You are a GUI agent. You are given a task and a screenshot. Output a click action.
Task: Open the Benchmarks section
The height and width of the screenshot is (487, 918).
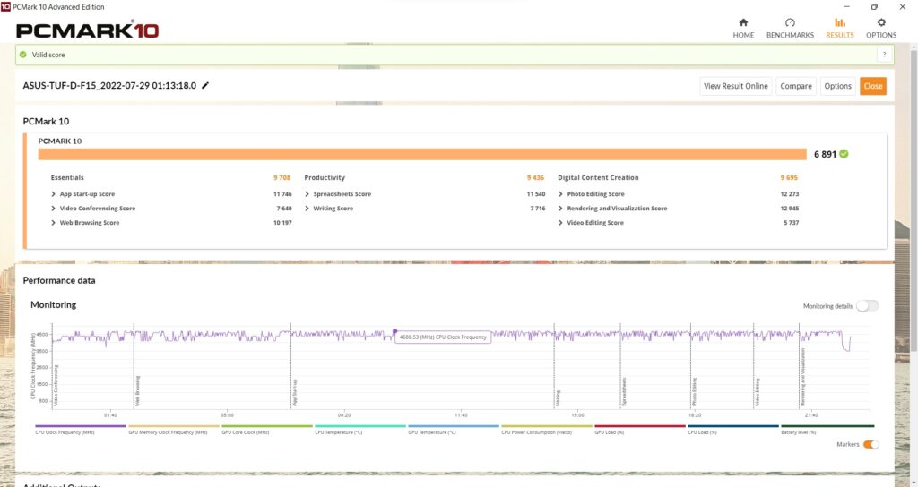tap(790, 28)
